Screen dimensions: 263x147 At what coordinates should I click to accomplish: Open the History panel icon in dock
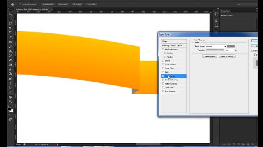point(216,14)
